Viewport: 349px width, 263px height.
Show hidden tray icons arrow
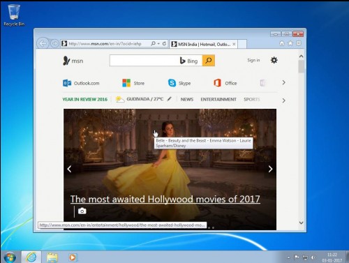(x=288, y=257)
